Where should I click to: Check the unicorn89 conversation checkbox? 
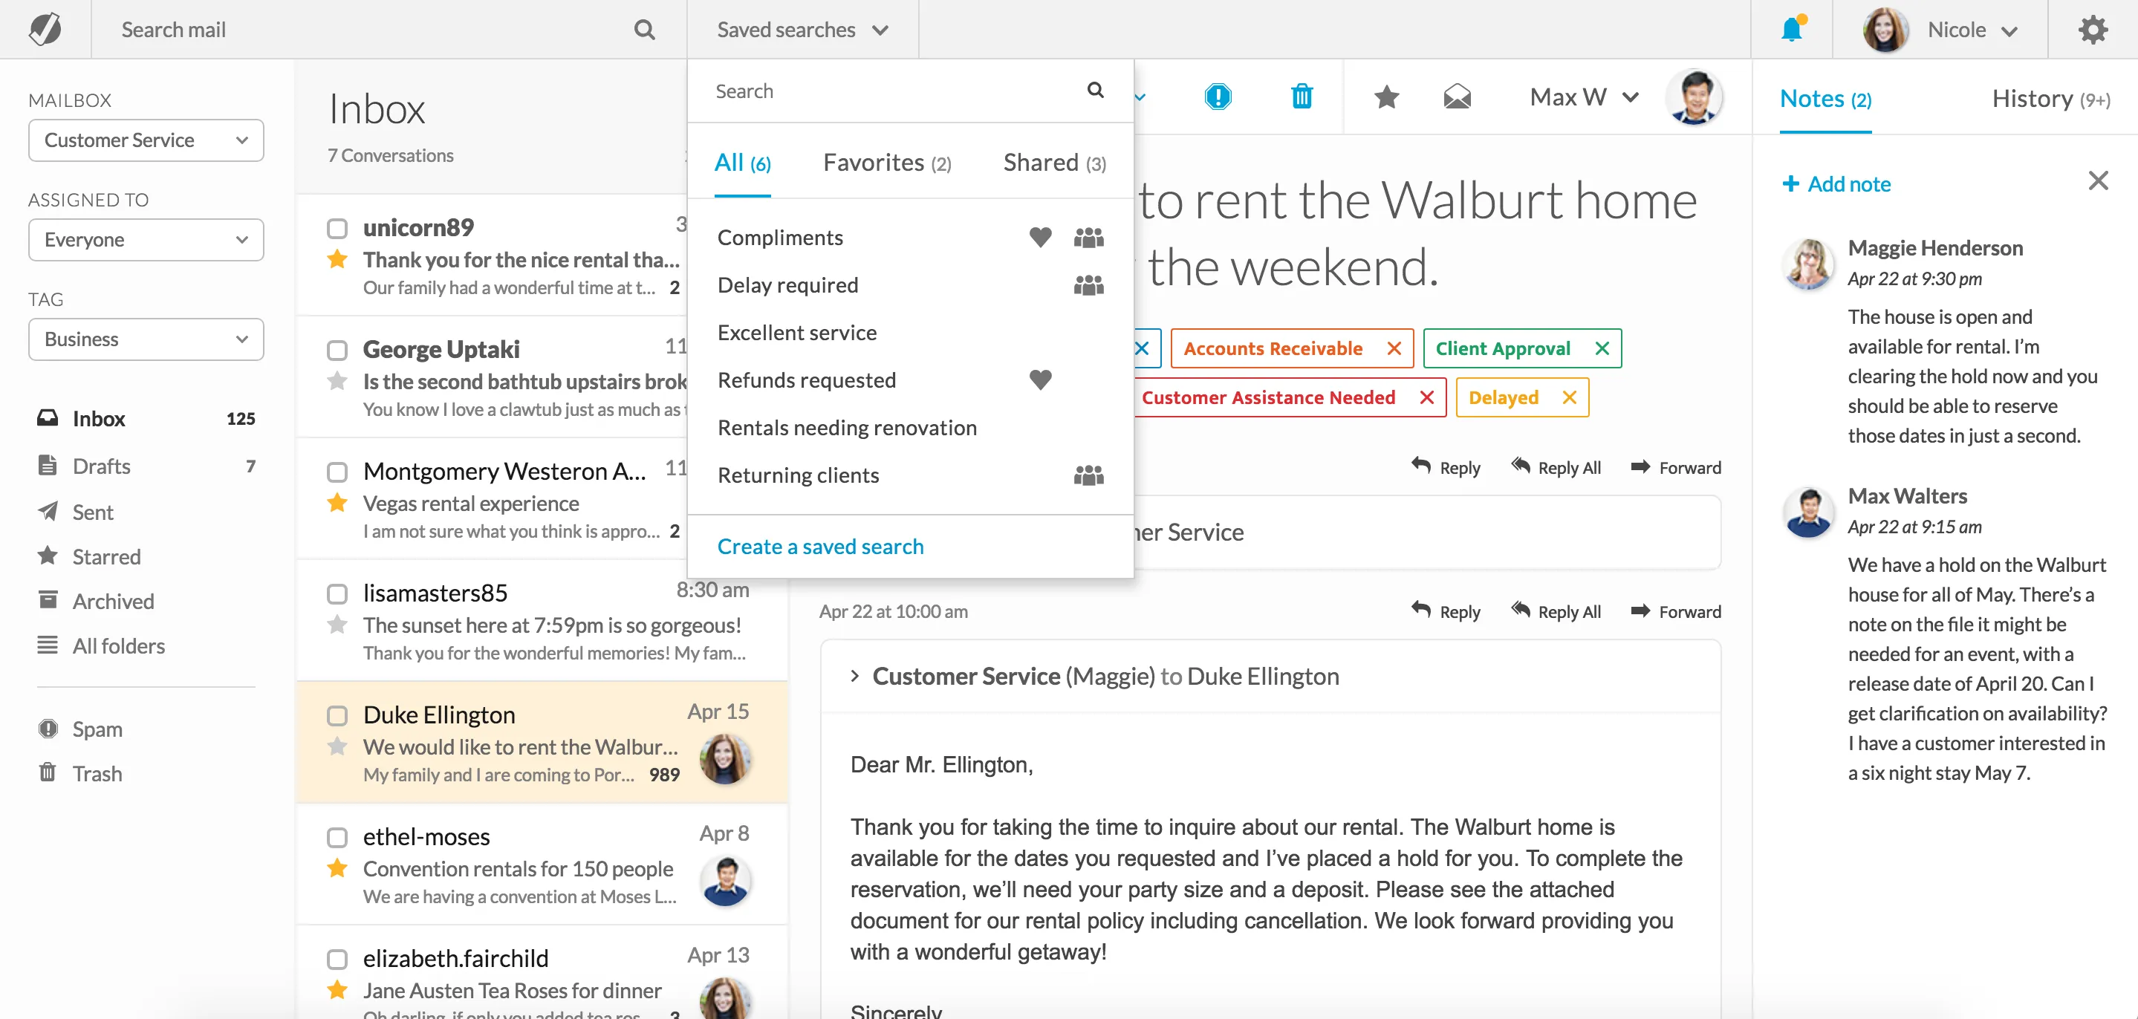tap(337, 227)
